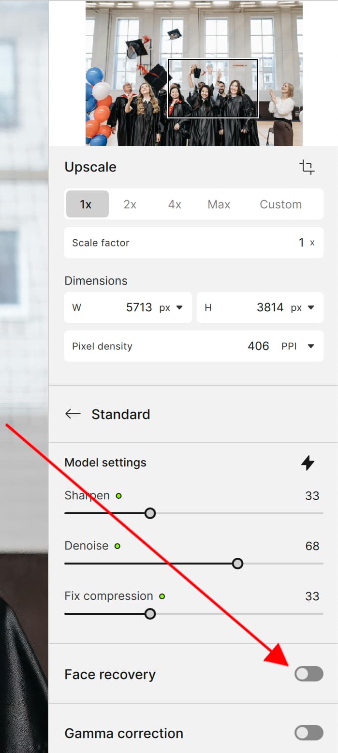Image resolution: width=338 pixels, height=753 pixels.
Task: Click the crop icon beside Upscale
Action: (x=307, y=167)
